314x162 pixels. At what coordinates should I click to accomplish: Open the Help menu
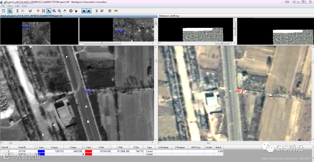(x=24, y=6)
